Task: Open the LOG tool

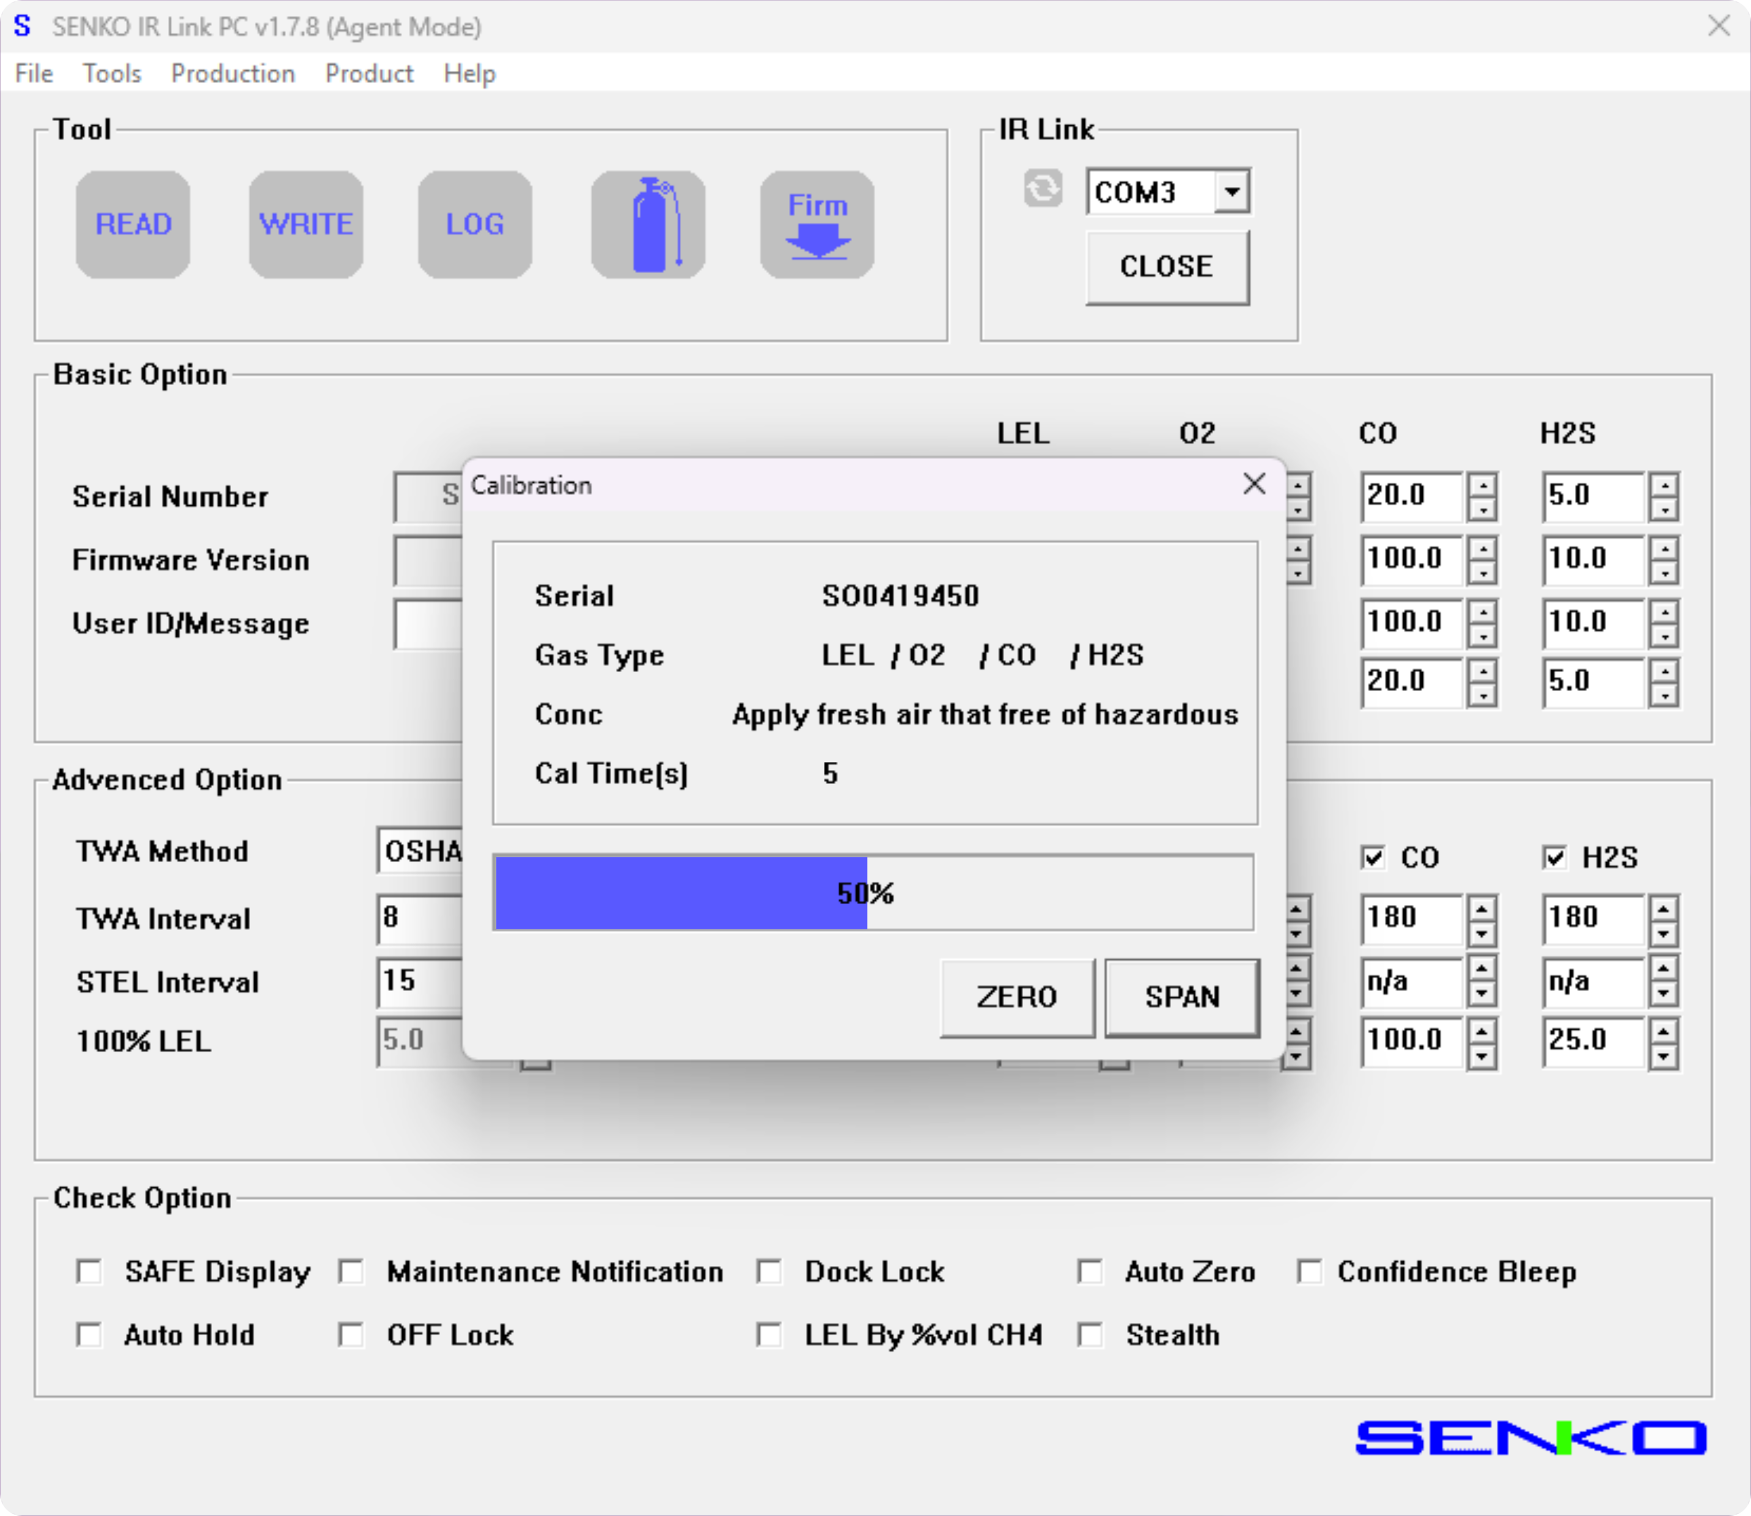Action: click(475, 224)
